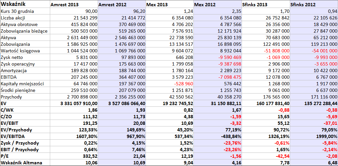Click the cell with value 12 171 924
338x166 pixels.
pyautogui.click(x=218, y=31)
